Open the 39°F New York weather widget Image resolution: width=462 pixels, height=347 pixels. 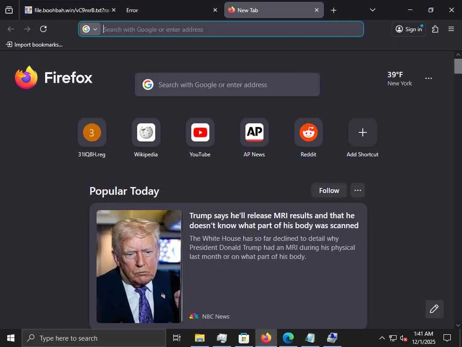coord(400,79)
